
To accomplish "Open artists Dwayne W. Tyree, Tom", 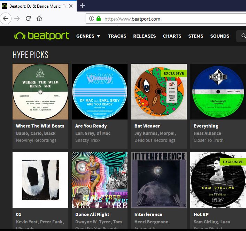I will pyautogui.click(x=99, y=222).
